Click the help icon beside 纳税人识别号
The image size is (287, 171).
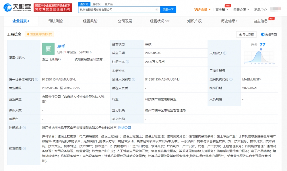pyautogui.click(x=134, y=79)
